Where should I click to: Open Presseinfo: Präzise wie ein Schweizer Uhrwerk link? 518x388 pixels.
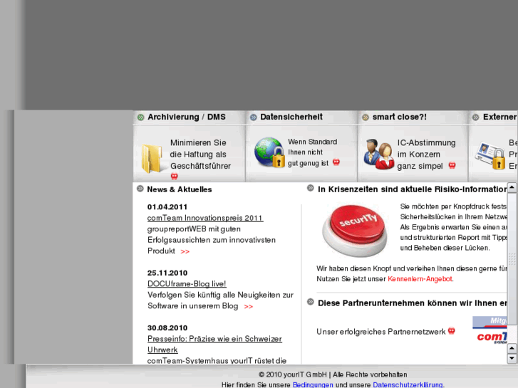pyautogui.click(x=214, y=344)
